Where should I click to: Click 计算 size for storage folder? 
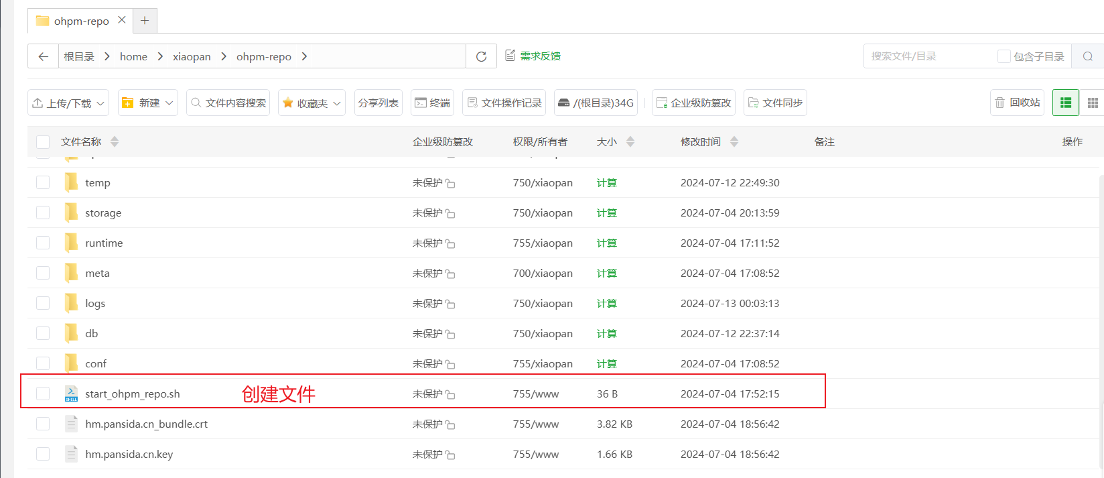tap(606, 213)
